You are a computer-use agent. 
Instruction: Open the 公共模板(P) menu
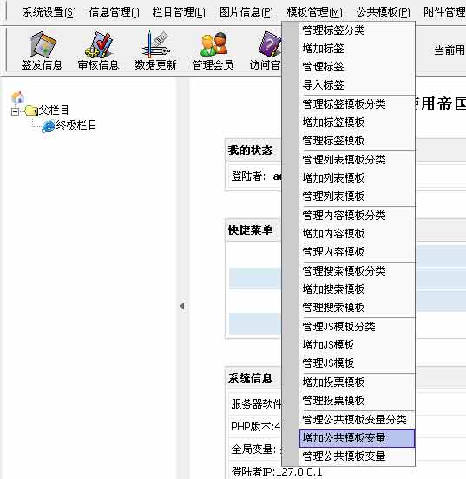pyautogui.click(x=383, y=12)
